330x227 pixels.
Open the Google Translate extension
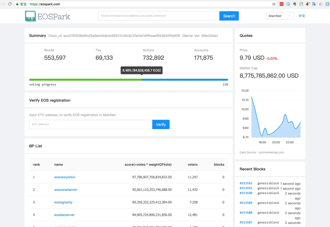tap(314, 4)
